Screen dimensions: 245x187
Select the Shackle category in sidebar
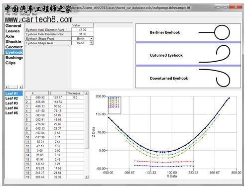(x=13, y=42)
